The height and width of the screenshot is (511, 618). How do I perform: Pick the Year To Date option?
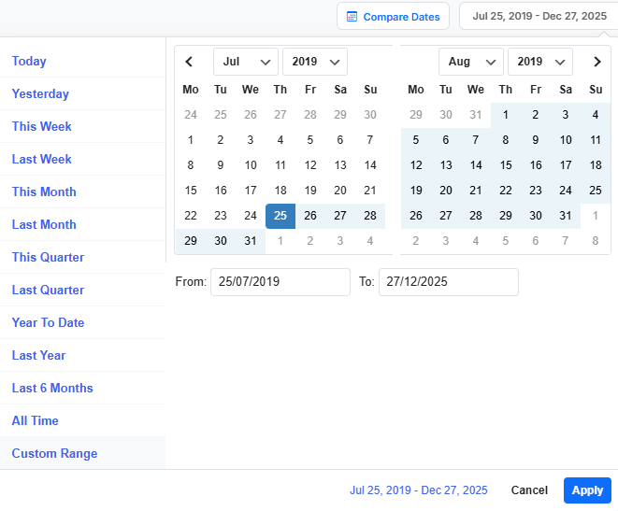click(x=48, y=323)
